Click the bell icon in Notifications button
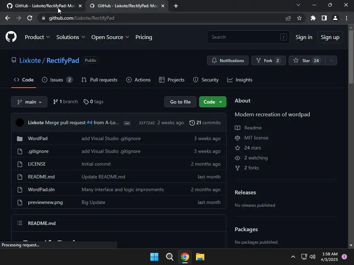The height and width of the screenshot is (265, 354). pyautogui.click(x=214, y=60)
